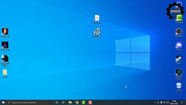
Task: Click the 'Digite aqui para pesquisar' search box
Action: pyautogui.click(x=30, y=102)
